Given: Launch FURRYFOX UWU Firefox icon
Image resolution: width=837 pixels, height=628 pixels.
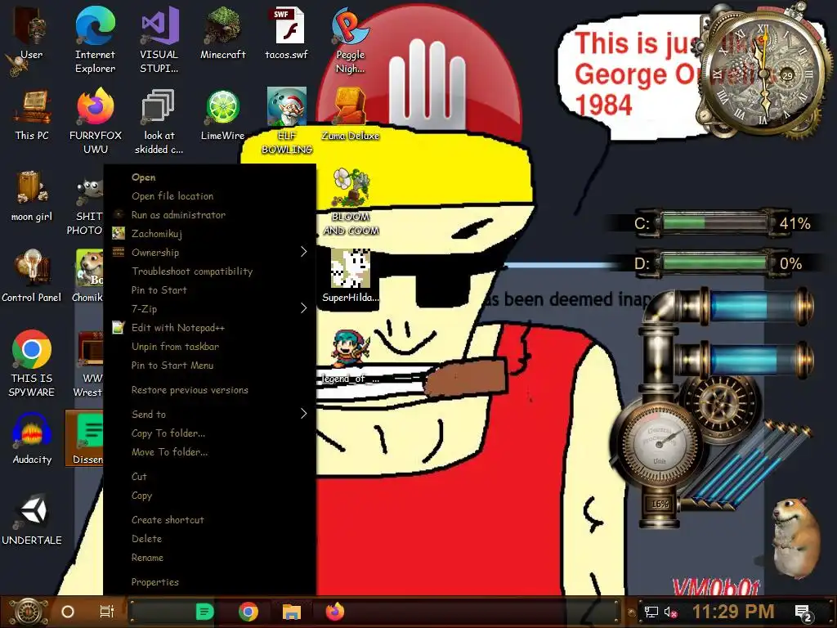Looking at the screenshot, I should tap(95, 119).
